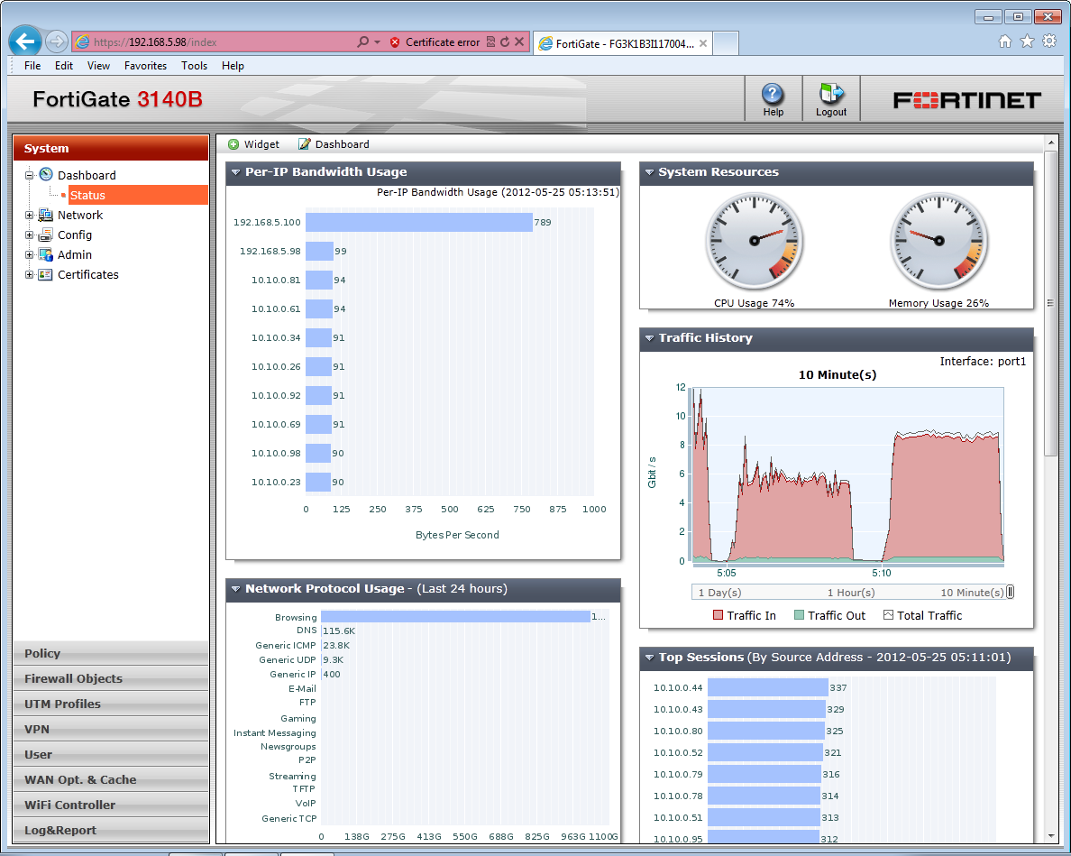Open the Favorites star icon

coord(1027,41)
